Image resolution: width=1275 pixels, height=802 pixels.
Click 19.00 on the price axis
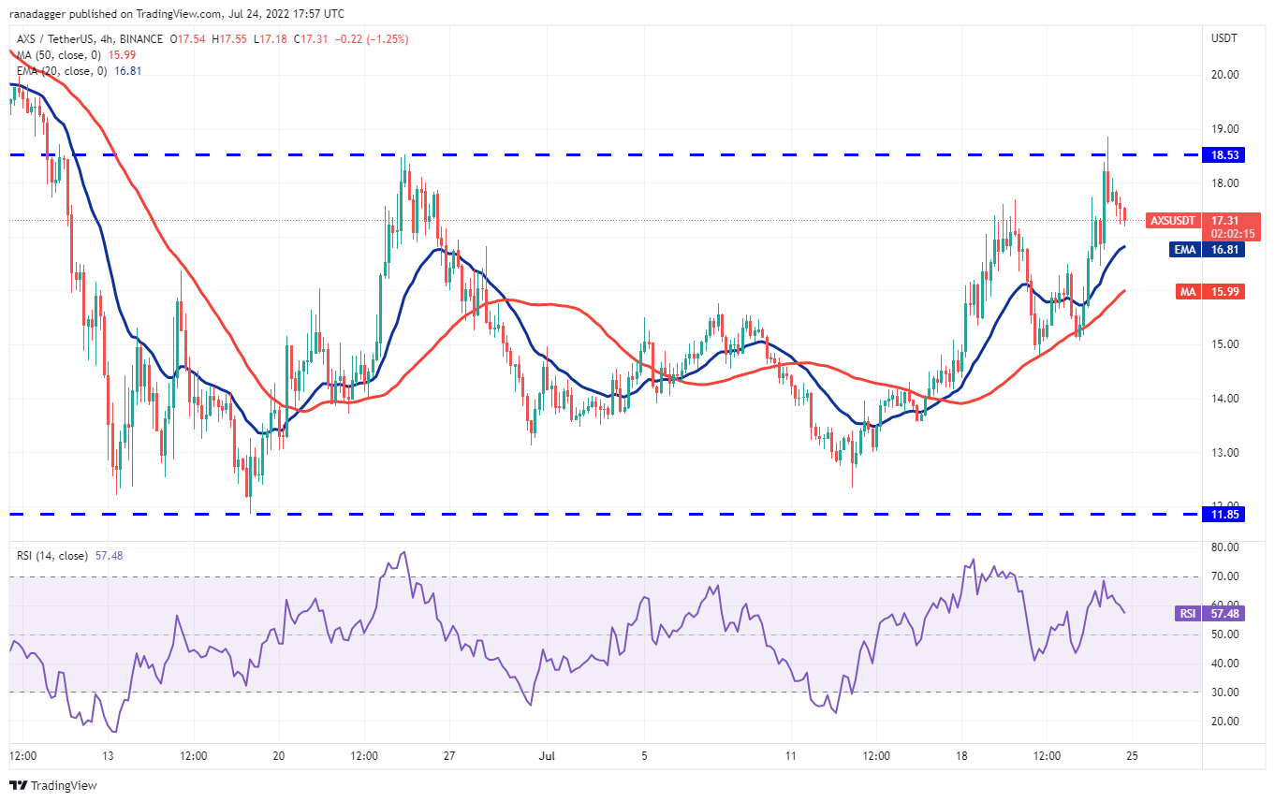pos(1224,129)
